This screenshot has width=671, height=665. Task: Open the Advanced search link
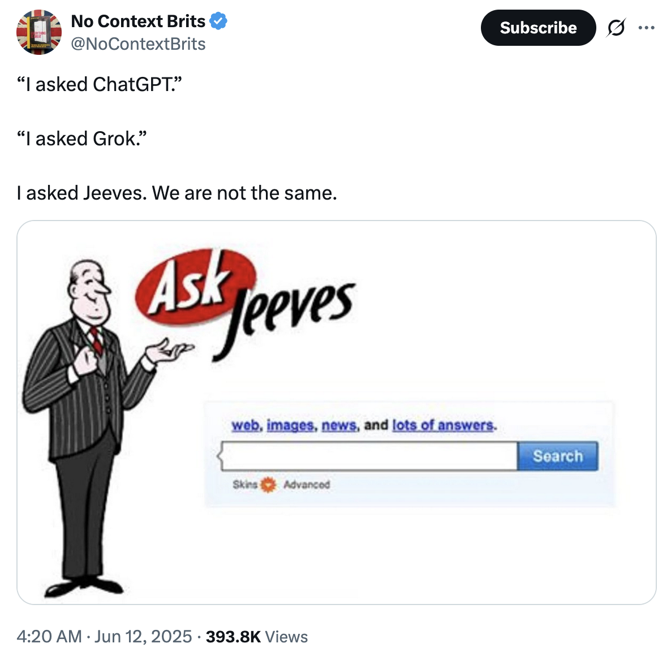click(307, 485)
